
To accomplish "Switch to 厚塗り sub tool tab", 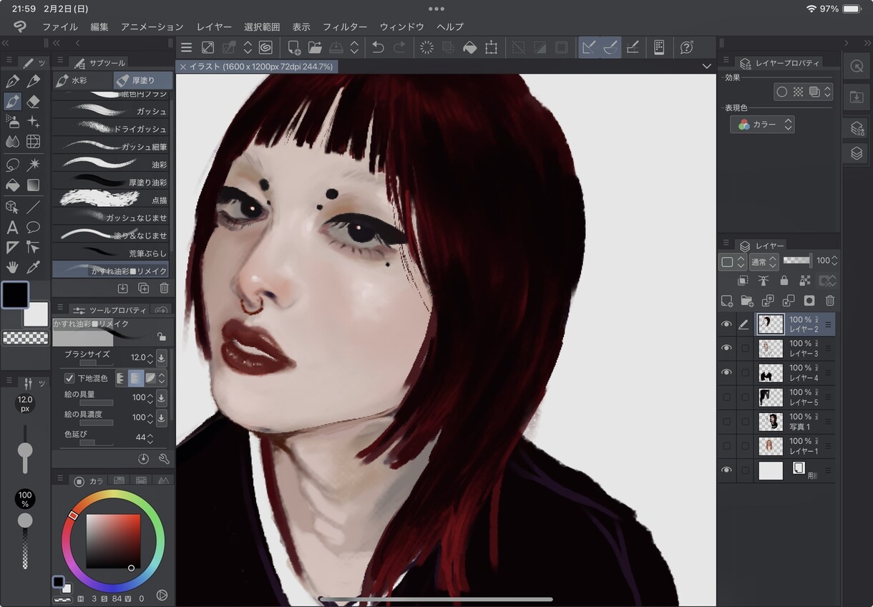I will click(143, 80).
